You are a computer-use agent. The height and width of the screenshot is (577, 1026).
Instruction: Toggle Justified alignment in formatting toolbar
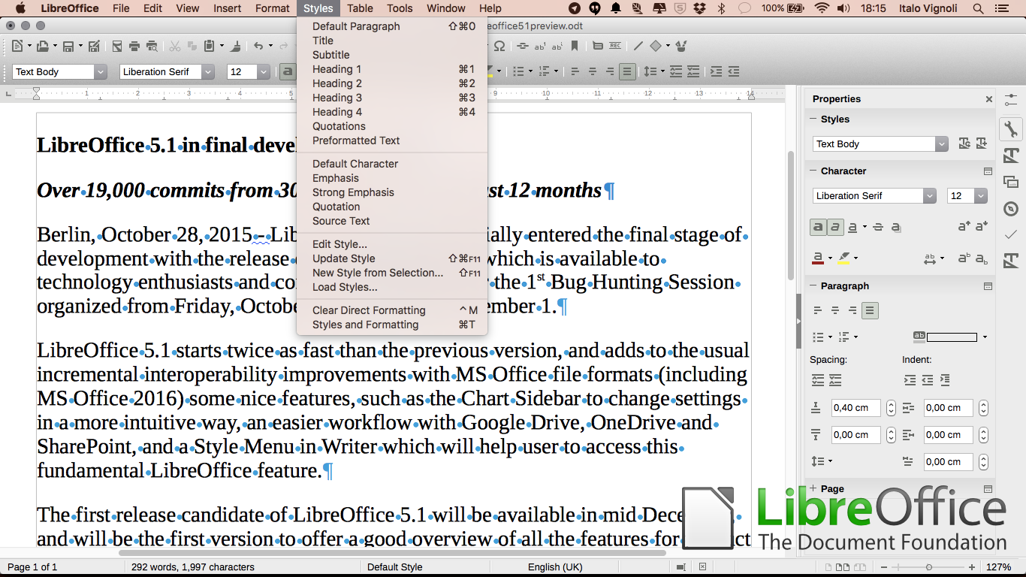coord(626,71)
